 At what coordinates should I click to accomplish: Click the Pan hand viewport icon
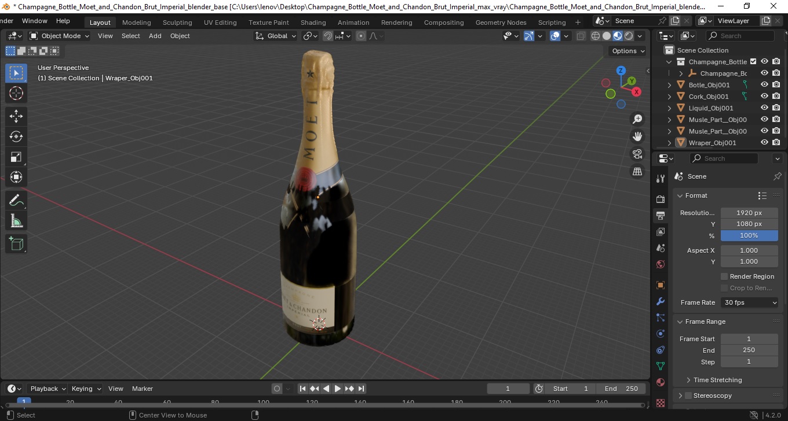[637, 136]
